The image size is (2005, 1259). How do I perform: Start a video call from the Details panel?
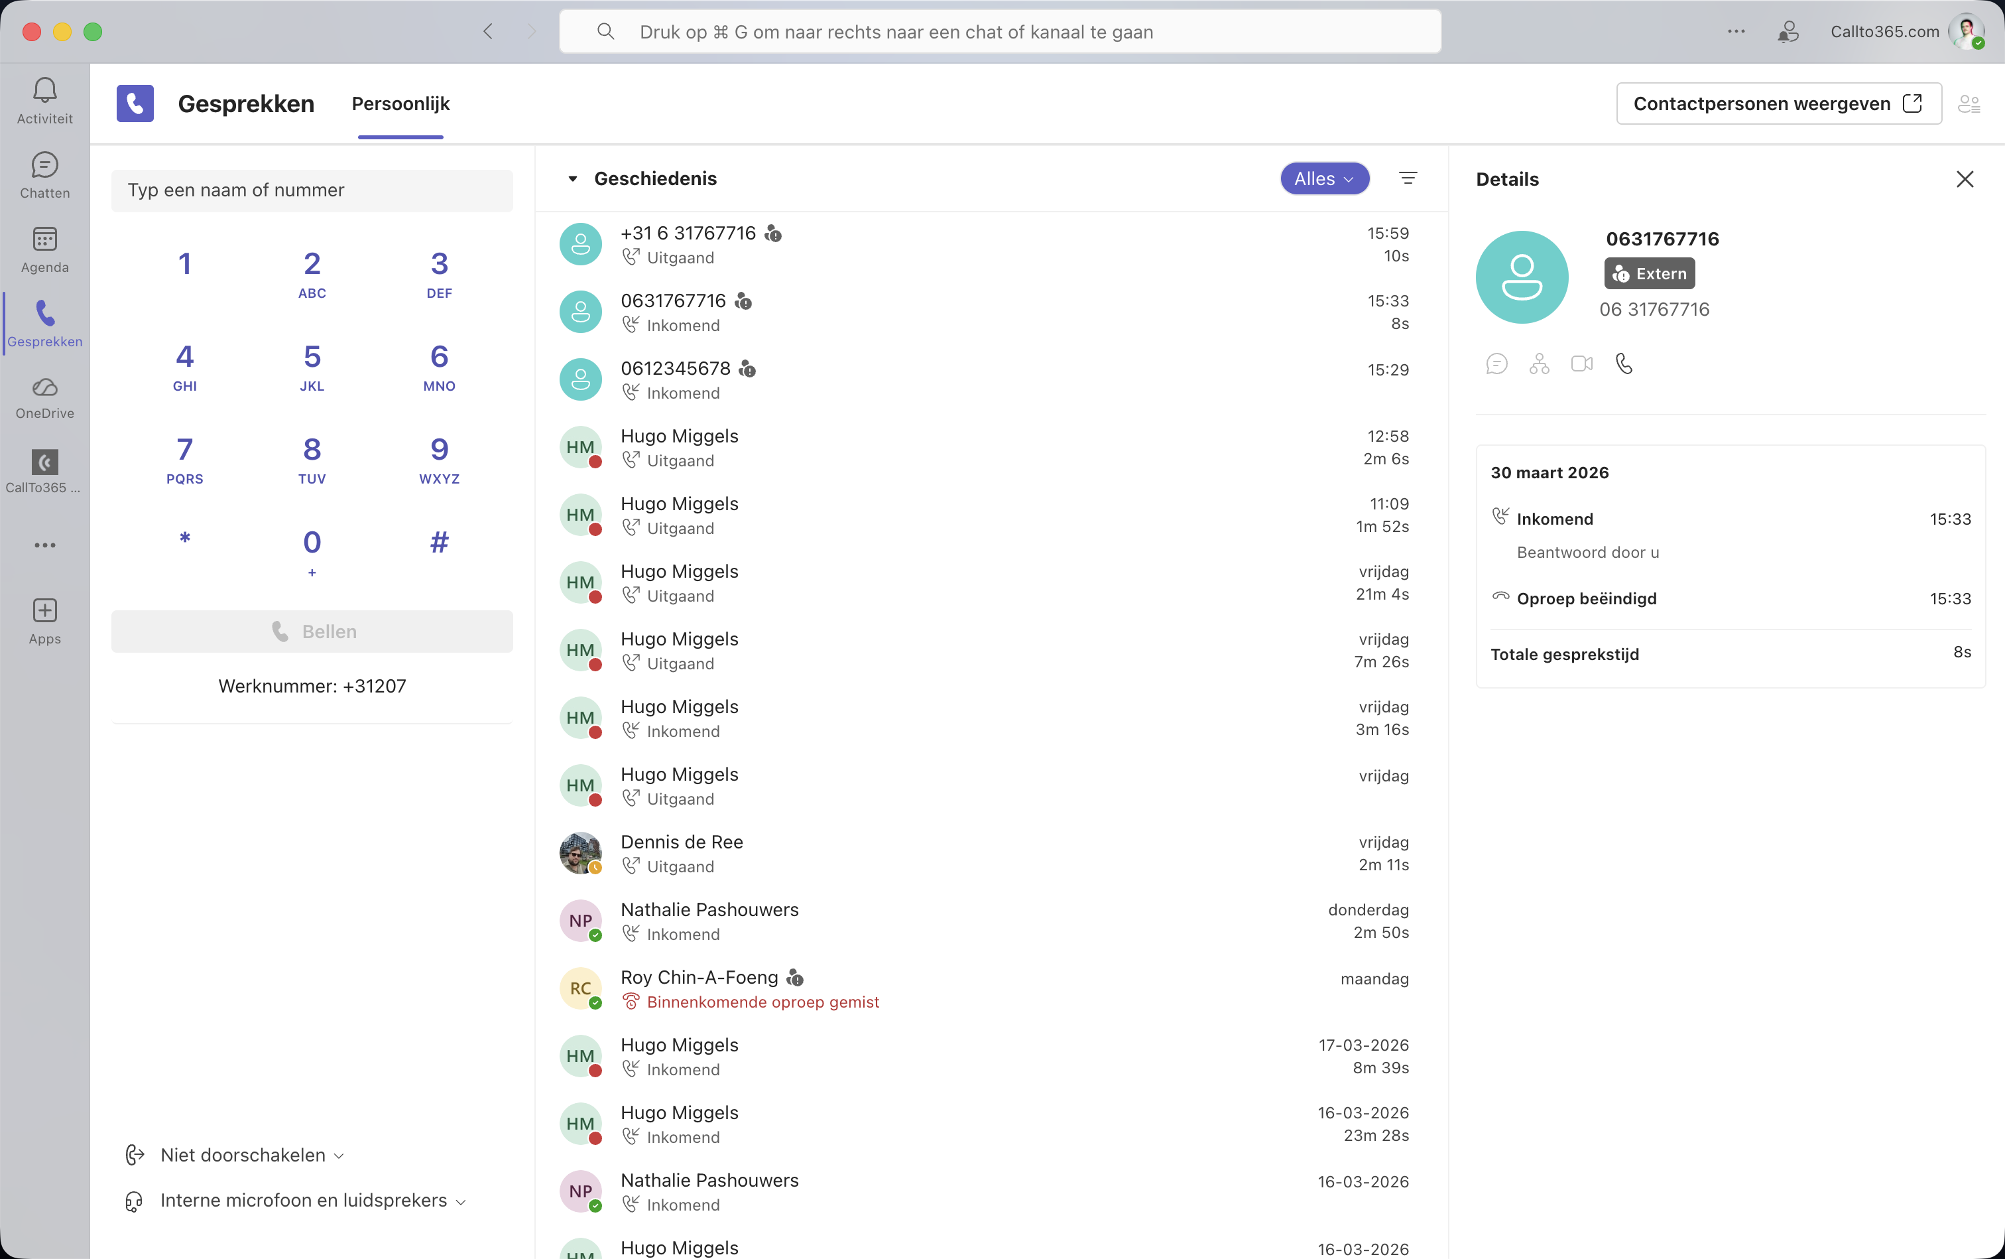[1580, 364]
